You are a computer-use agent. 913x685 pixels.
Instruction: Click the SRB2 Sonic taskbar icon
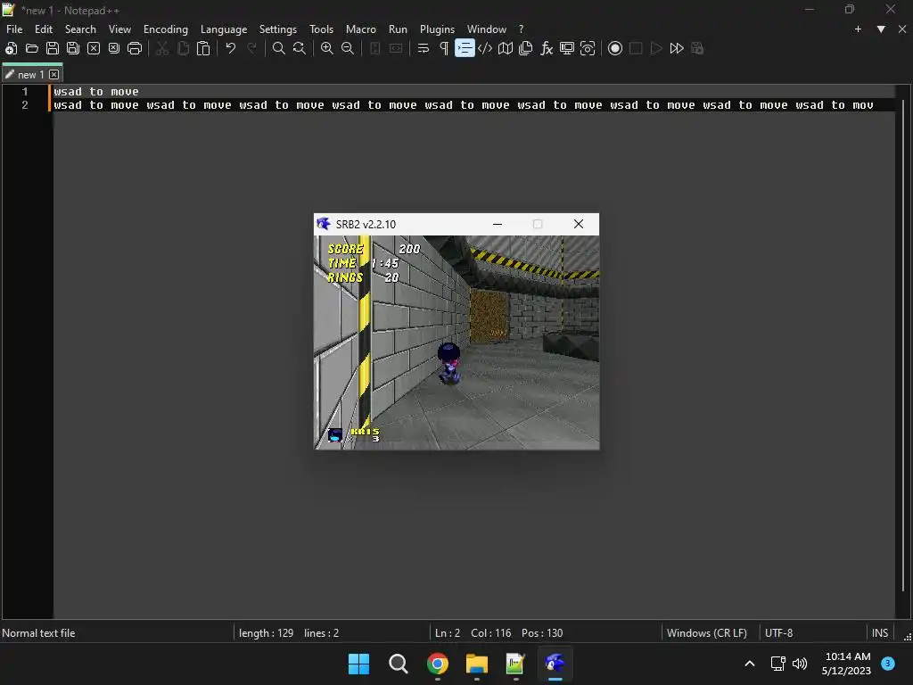[555, 664]
